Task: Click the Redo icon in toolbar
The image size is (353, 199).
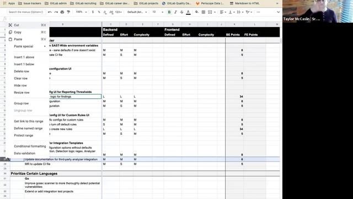Action: coord(56,12)
